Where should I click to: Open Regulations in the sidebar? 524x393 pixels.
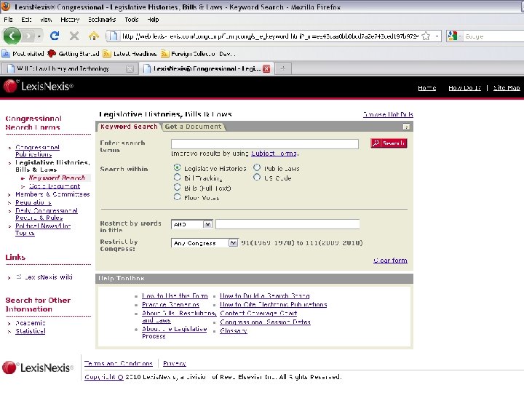[x=33, y=202]
